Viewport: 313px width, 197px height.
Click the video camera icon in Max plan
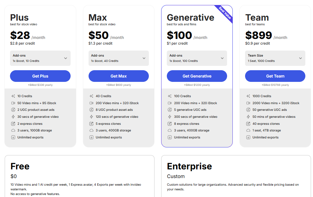click(x=92, y=103)
